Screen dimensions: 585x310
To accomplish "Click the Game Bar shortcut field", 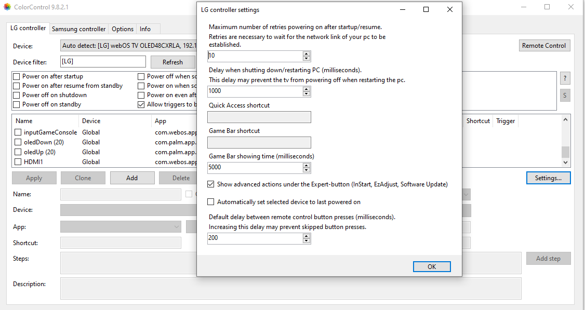I will point(259,143).
